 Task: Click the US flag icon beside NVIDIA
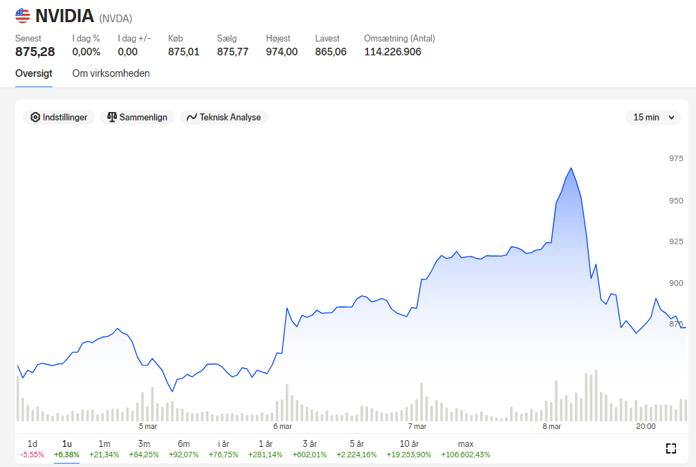click(23, 16)
